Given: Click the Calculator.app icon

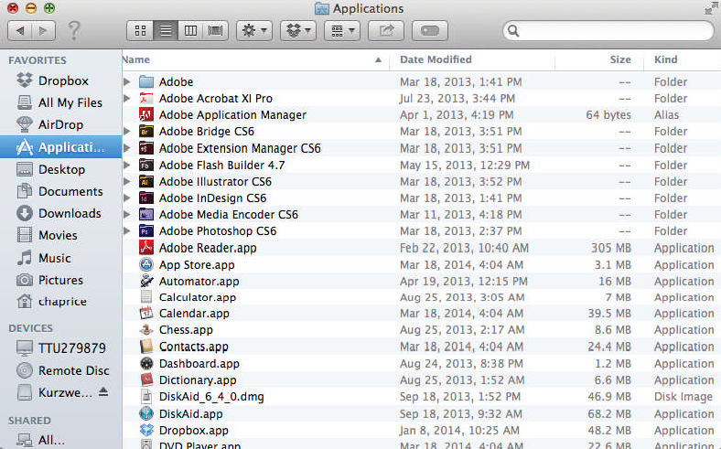Looking at the screenshot, I should (146, 297).
